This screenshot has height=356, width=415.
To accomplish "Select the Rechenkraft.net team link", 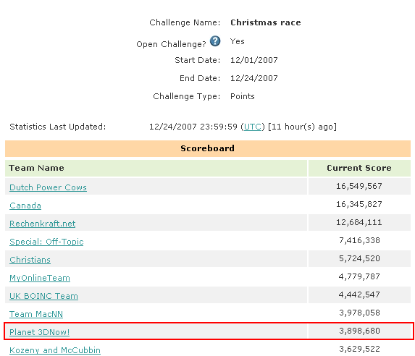I will click(42, 224).
